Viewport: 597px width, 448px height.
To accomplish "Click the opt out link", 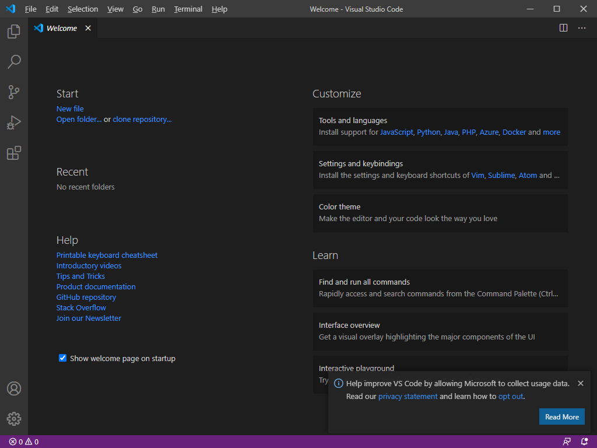I will (x=511, y=397).
